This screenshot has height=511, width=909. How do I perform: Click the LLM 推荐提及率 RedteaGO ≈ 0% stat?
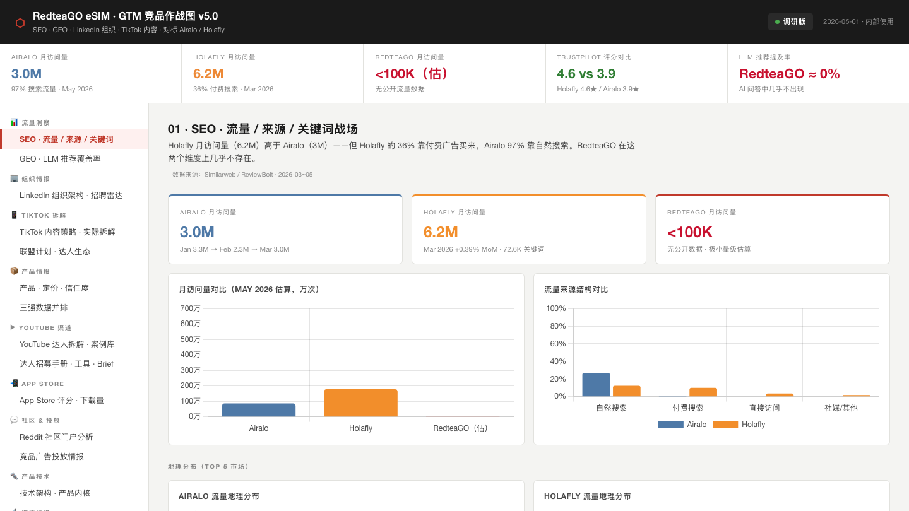pos(818,74)
